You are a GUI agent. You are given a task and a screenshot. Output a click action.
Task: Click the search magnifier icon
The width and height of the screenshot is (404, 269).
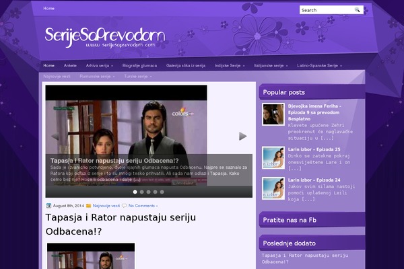click(357, 10)
